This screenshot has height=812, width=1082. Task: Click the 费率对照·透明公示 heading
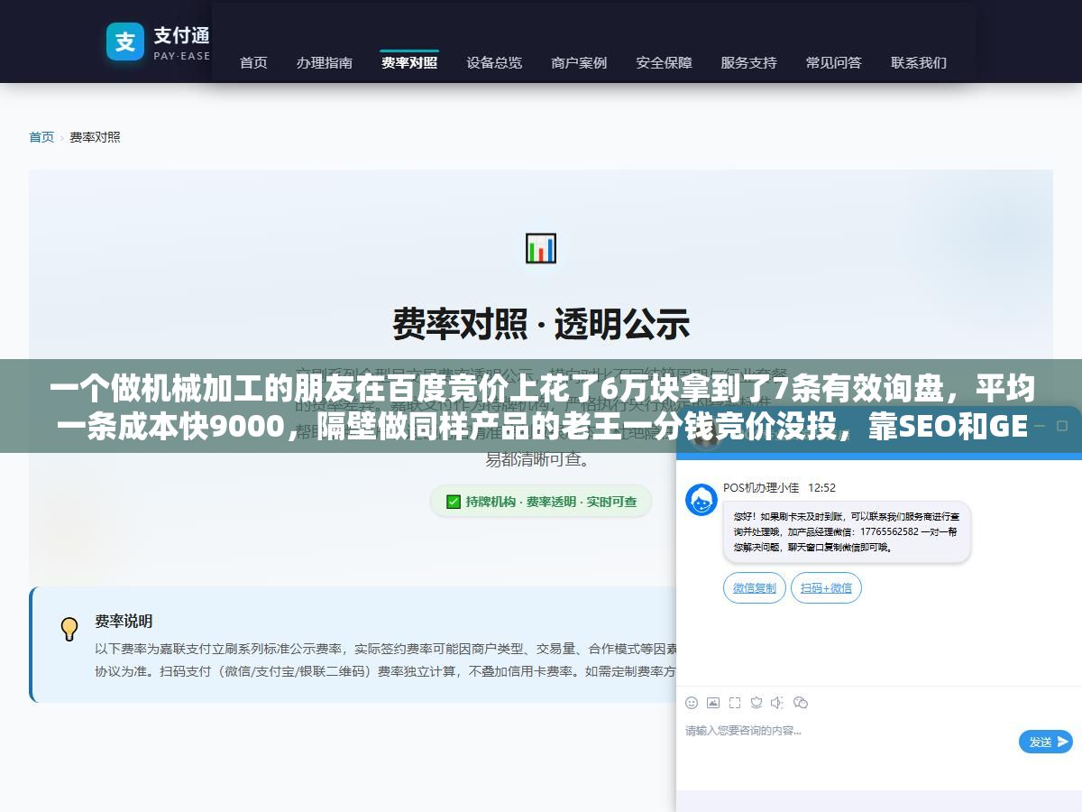point(541,324)
